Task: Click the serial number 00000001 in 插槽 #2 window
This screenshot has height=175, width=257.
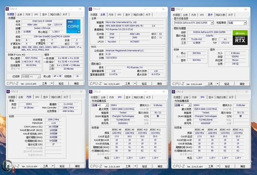Action: [x=123, y=123]
